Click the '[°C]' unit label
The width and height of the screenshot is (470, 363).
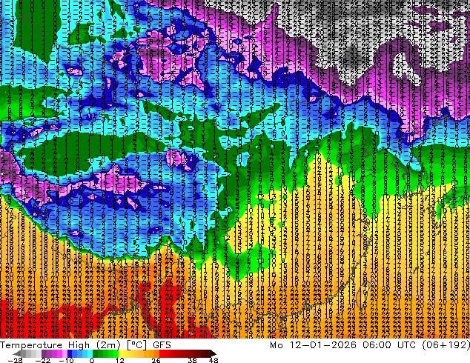pyautogui.click(x=136, y=345)
